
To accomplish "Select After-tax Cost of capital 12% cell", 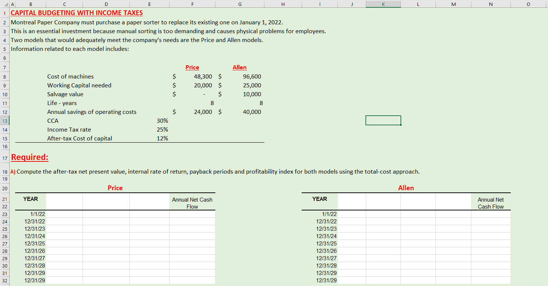I will click(162, 139).
